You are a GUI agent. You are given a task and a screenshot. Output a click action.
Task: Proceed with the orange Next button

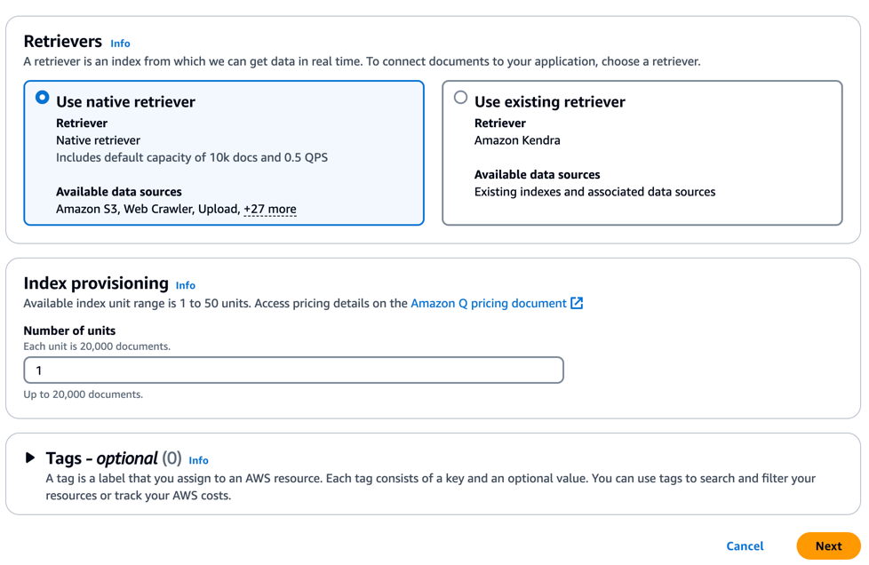coord(827,546)
